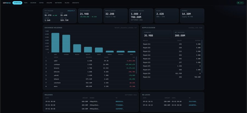Select the Ripple (12) wallet row

pyautogui.click(x=172, y=51)
